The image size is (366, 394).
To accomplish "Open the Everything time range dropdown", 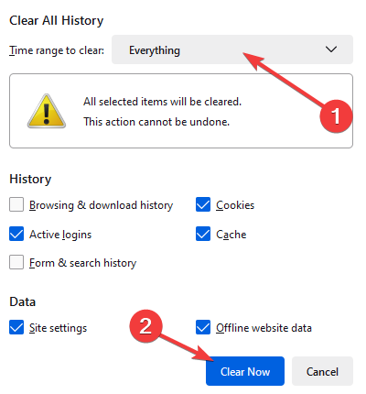I will pyautogui.click(x=232, y=49).
